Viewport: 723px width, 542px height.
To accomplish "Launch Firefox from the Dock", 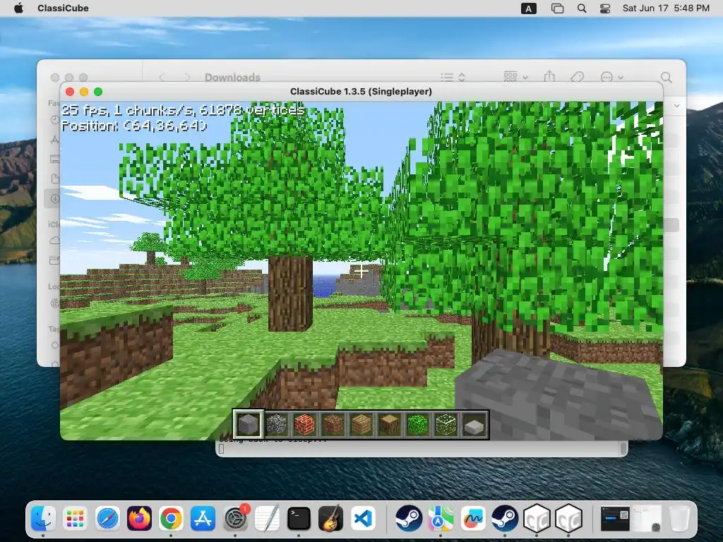I will (x=139, y=518).
